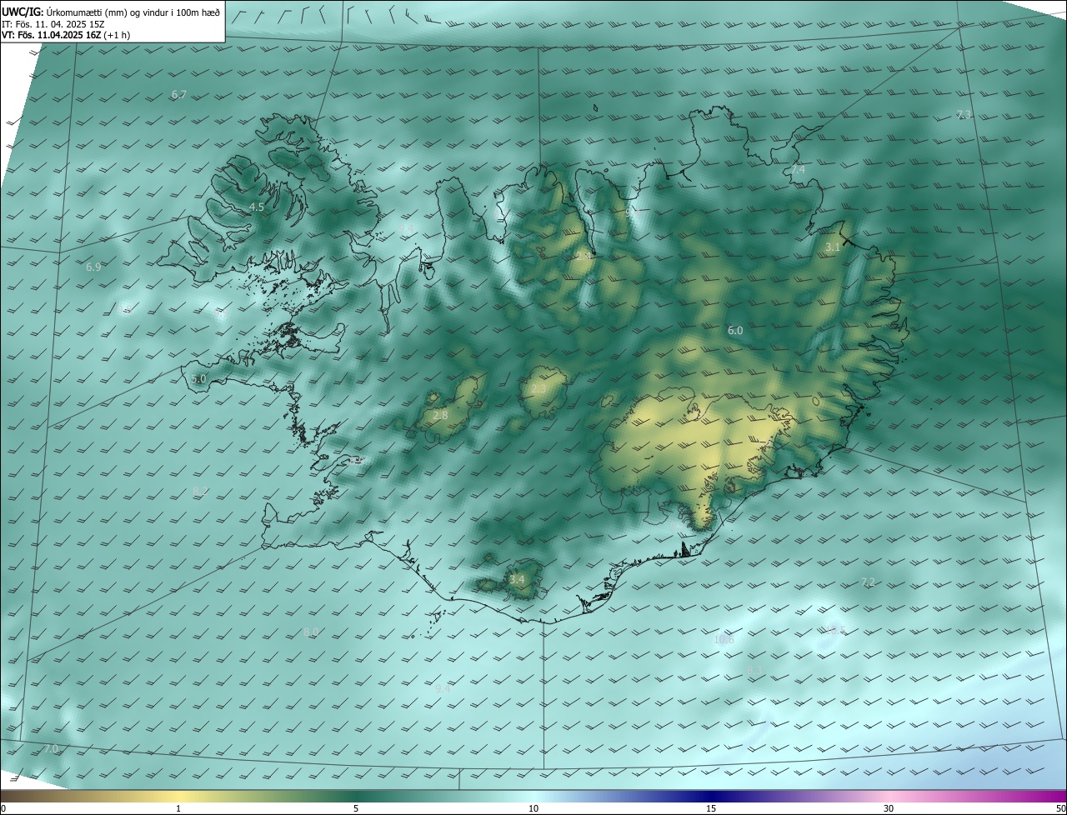Click the 1 tick on the color scale
1067x815 pixels.
(x=178, y=808)
